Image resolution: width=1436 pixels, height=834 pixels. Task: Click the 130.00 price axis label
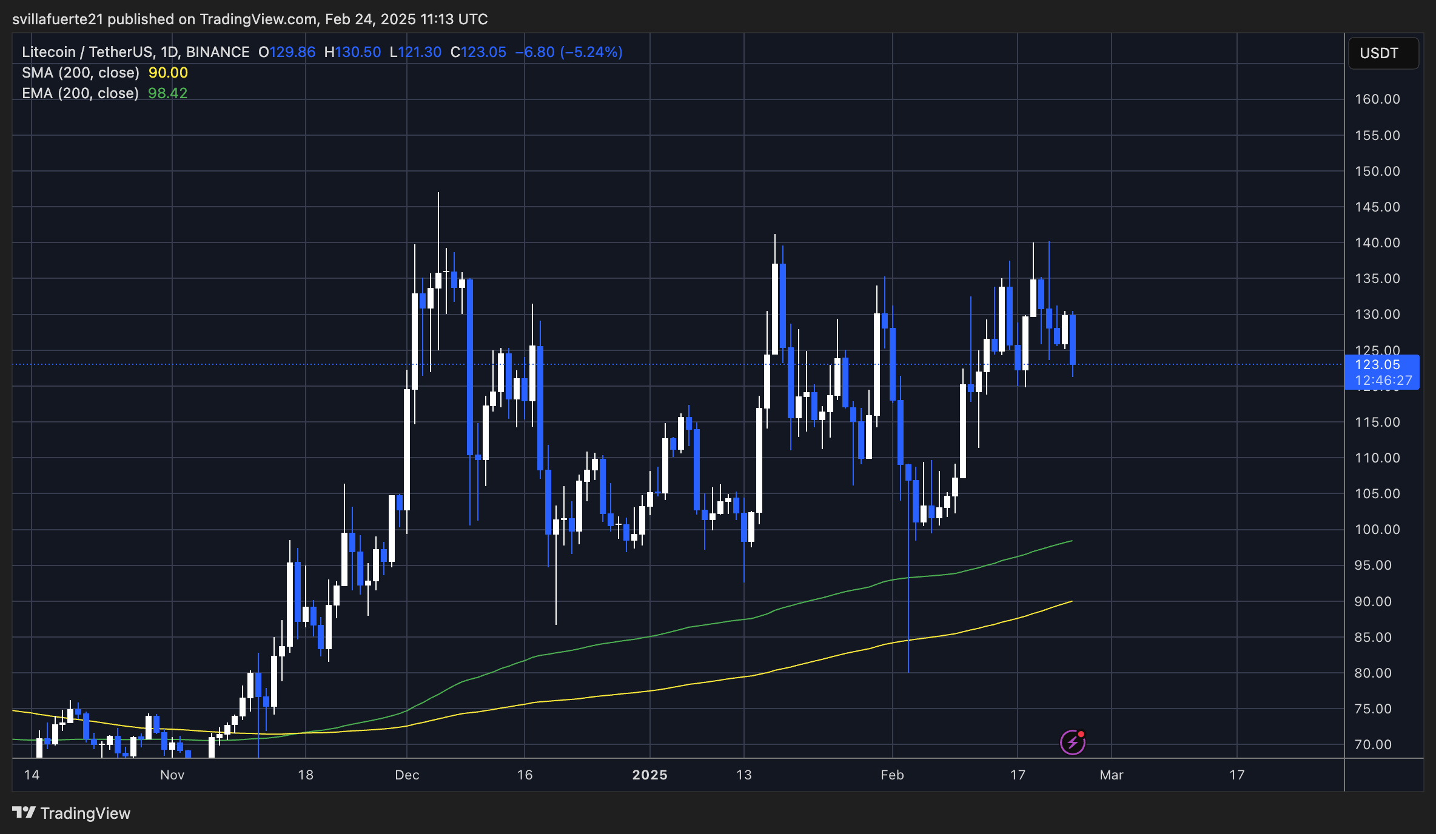pos(1377,314)
